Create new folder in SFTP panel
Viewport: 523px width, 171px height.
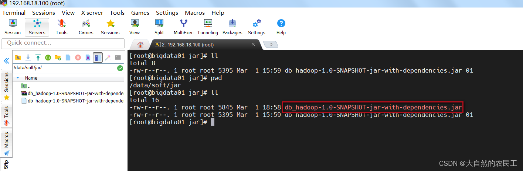pos(58,57)
